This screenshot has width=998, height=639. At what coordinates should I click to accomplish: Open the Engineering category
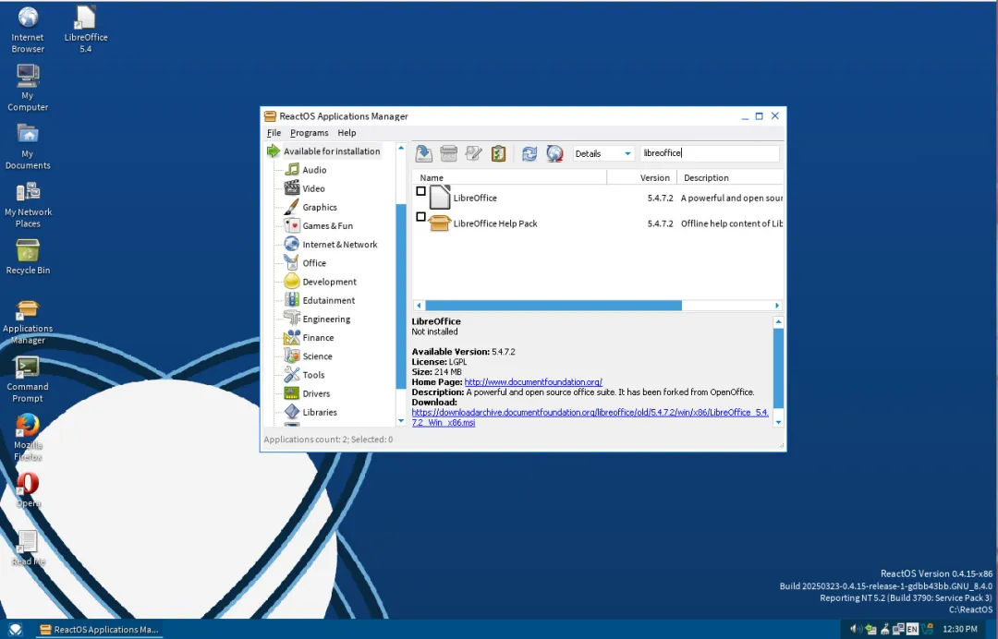pyautogui.click(x=317, y=319)
